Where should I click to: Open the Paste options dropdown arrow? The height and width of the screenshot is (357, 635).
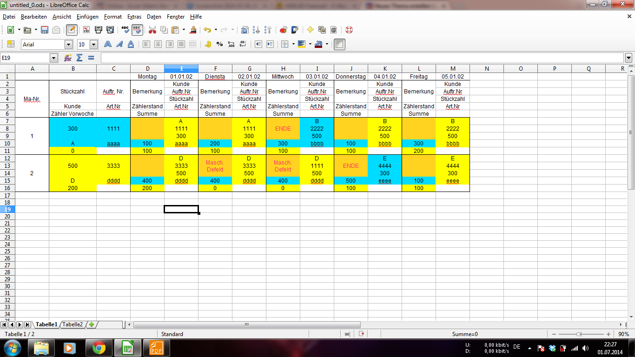point(184,30)
